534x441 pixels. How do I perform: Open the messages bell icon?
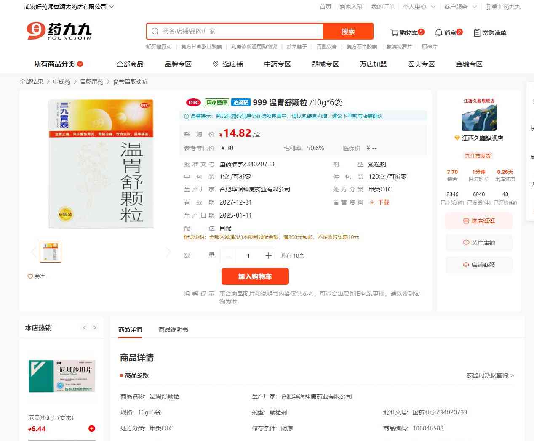tap(438, 33)
